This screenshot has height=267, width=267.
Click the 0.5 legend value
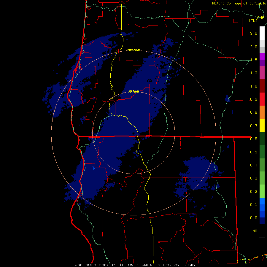tap(254, 152)
